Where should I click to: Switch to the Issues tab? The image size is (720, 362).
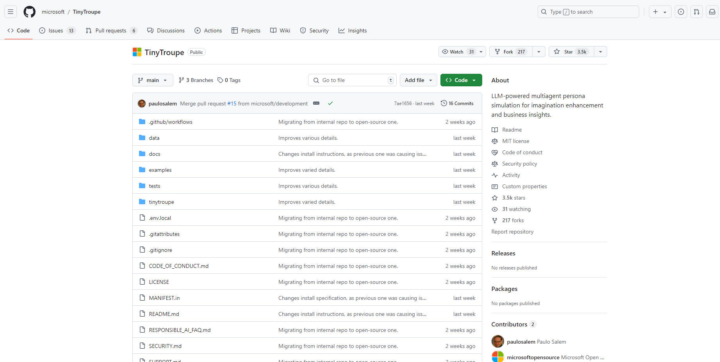tap(56, 30)
